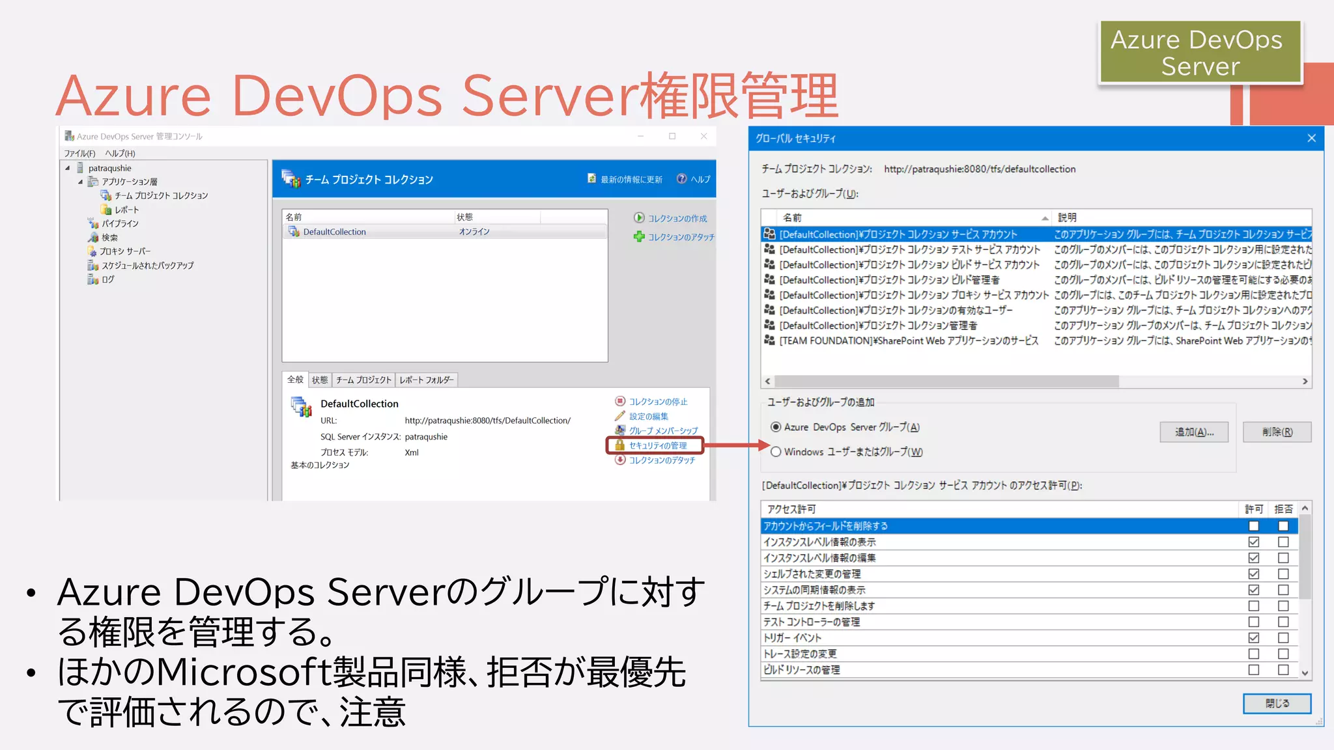Click group icon of プロジェクト コレクション管理者
The height and width of the screenshot is (750, 1334).
click(x=769, y=325)
